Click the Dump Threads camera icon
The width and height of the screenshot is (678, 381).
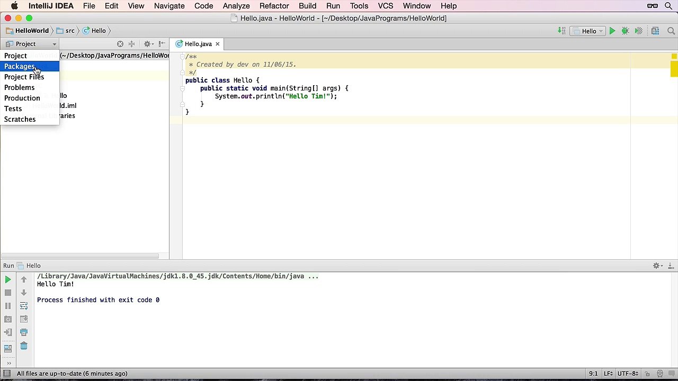[8, 319]
